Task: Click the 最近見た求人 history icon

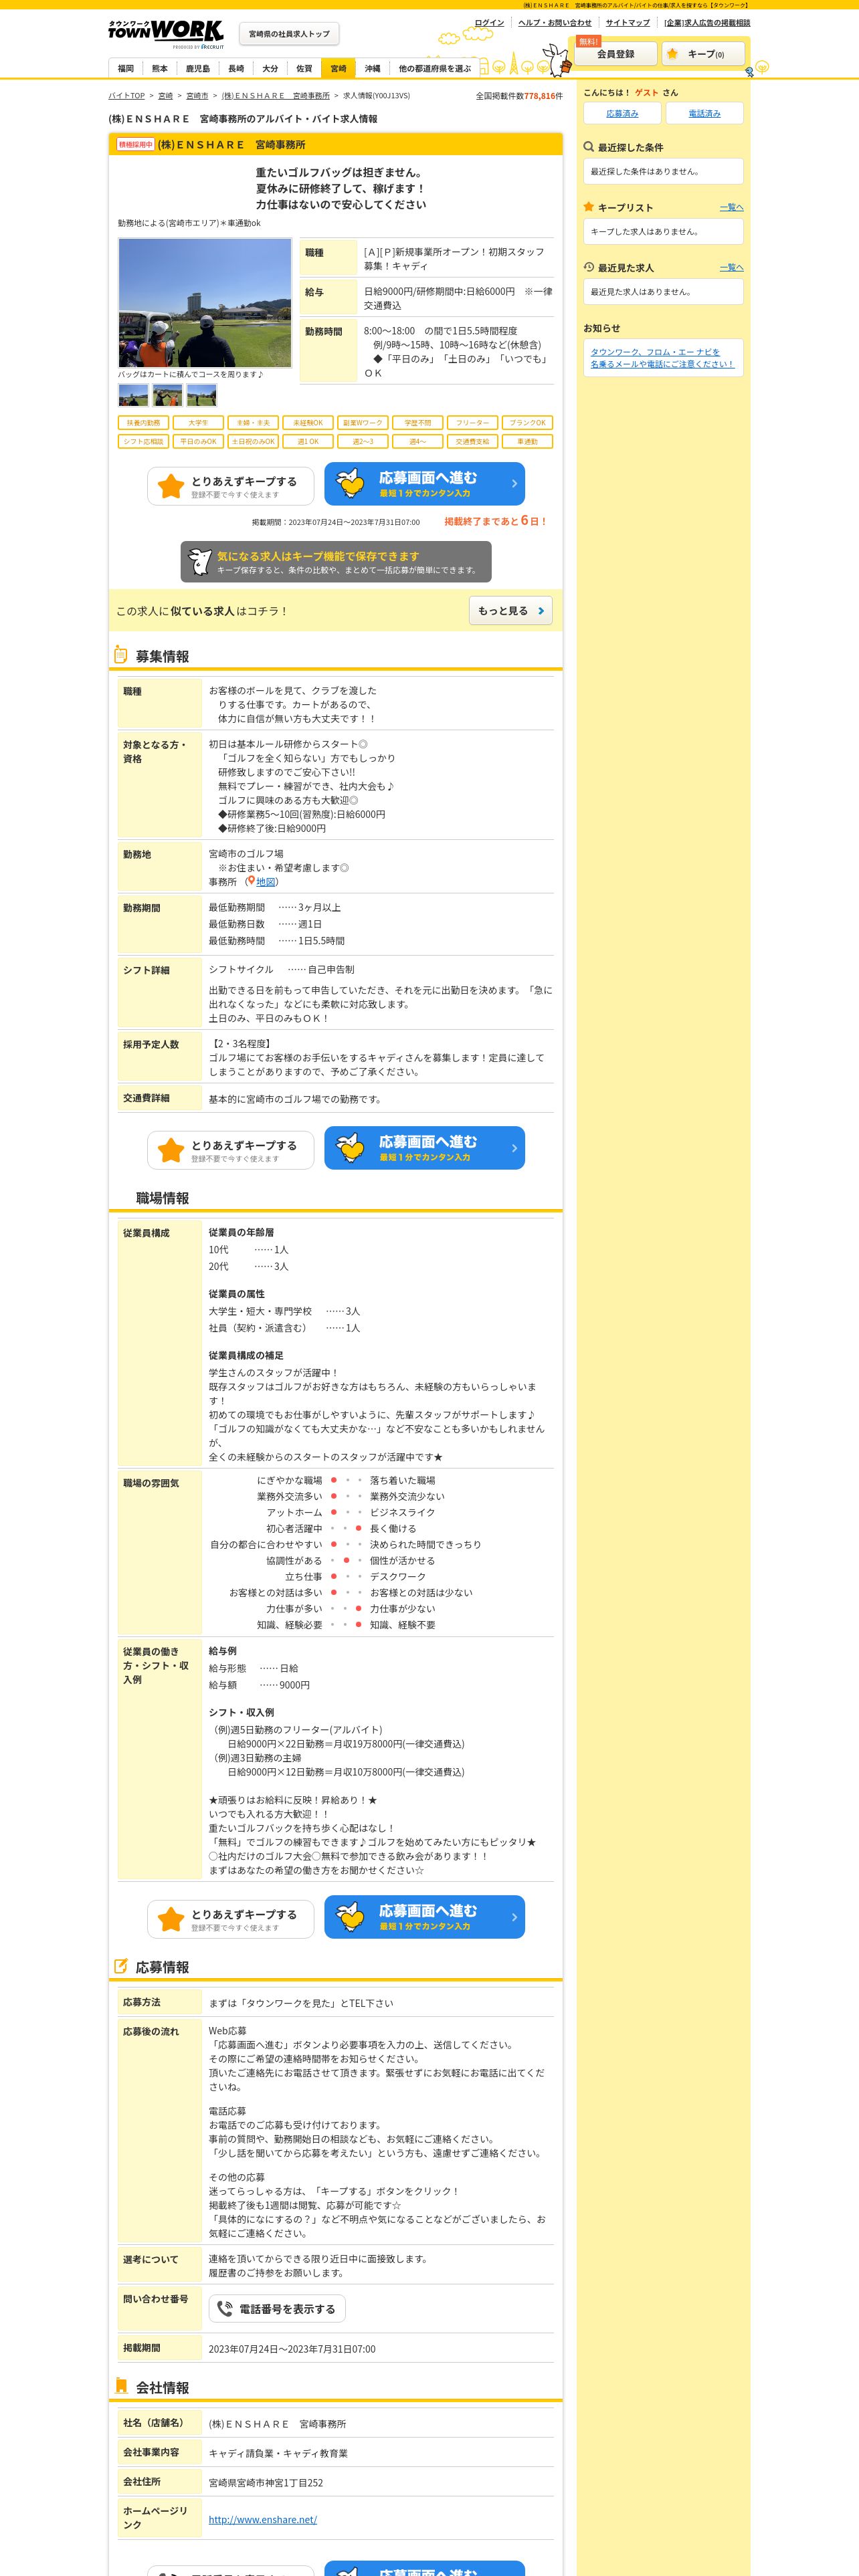Action: (x=589, y=267)
